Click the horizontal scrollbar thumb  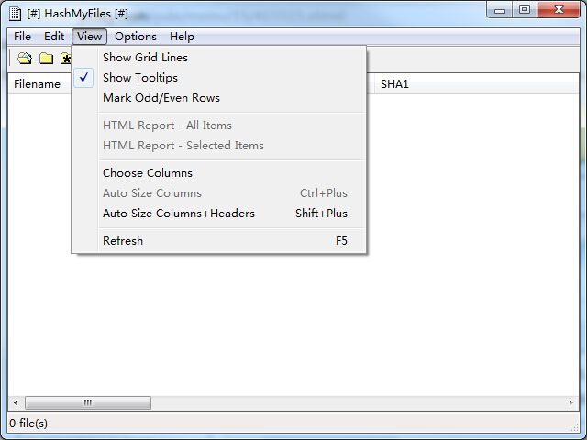click(x=88, y=403)
